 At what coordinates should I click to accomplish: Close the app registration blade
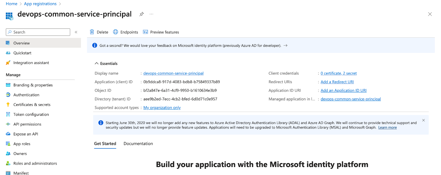[430, 14]
